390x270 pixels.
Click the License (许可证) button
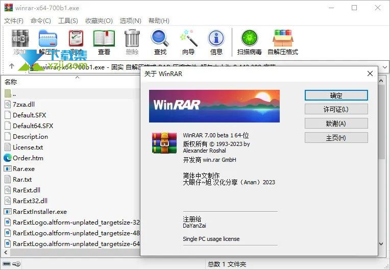[336, 109]
